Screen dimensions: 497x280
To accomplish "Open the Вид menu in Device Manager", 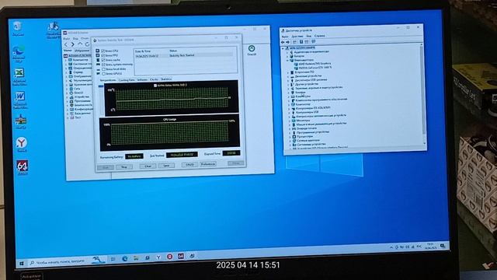I will (309, 37).
